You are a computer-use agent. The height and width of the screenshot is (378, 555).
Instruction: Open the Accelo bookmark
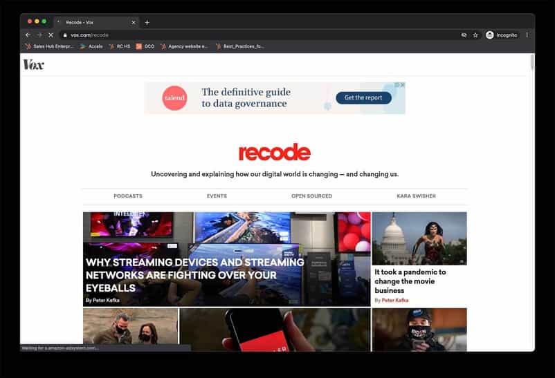(x=91, y=46)
